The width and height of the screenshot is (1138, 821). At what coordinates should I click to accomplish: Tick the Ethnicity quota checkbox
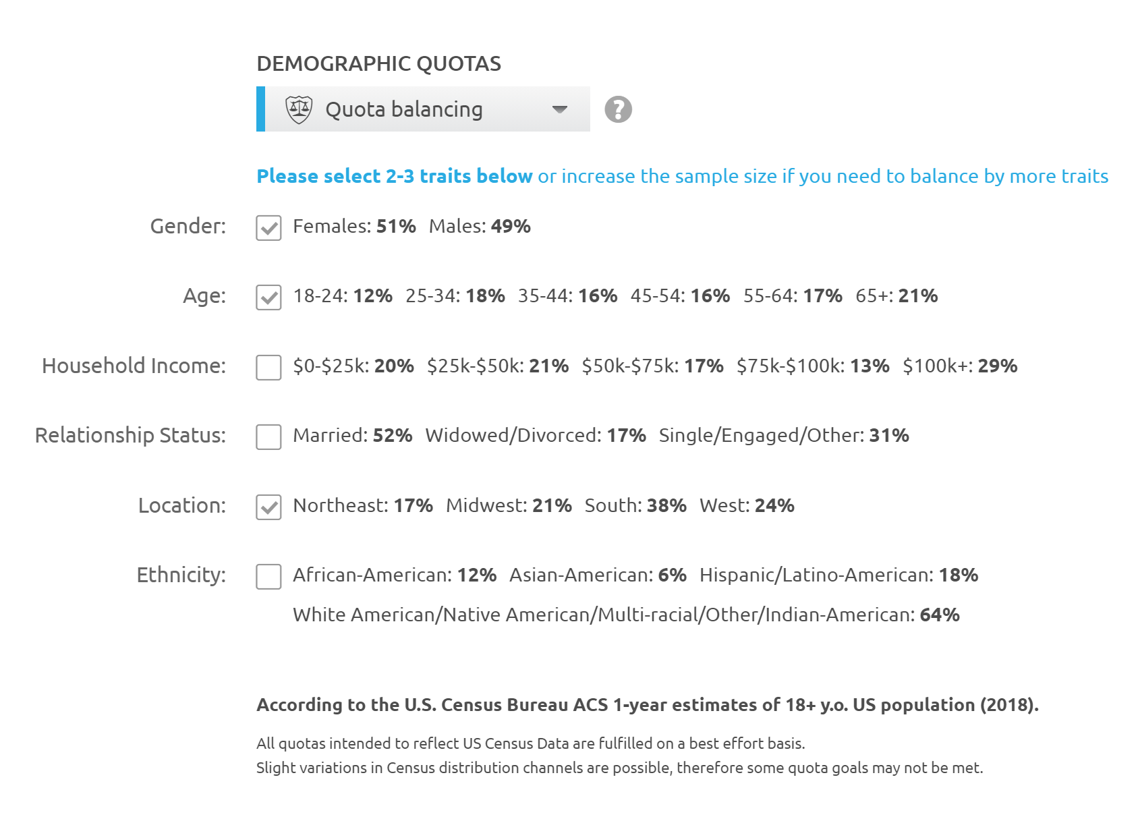tap(268, 577)
